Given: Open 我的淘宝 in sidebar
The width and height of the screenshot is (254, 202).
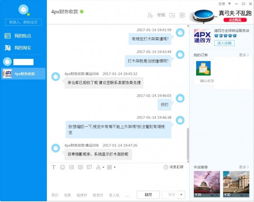Looking at the screenshot, I should [18, 48].
